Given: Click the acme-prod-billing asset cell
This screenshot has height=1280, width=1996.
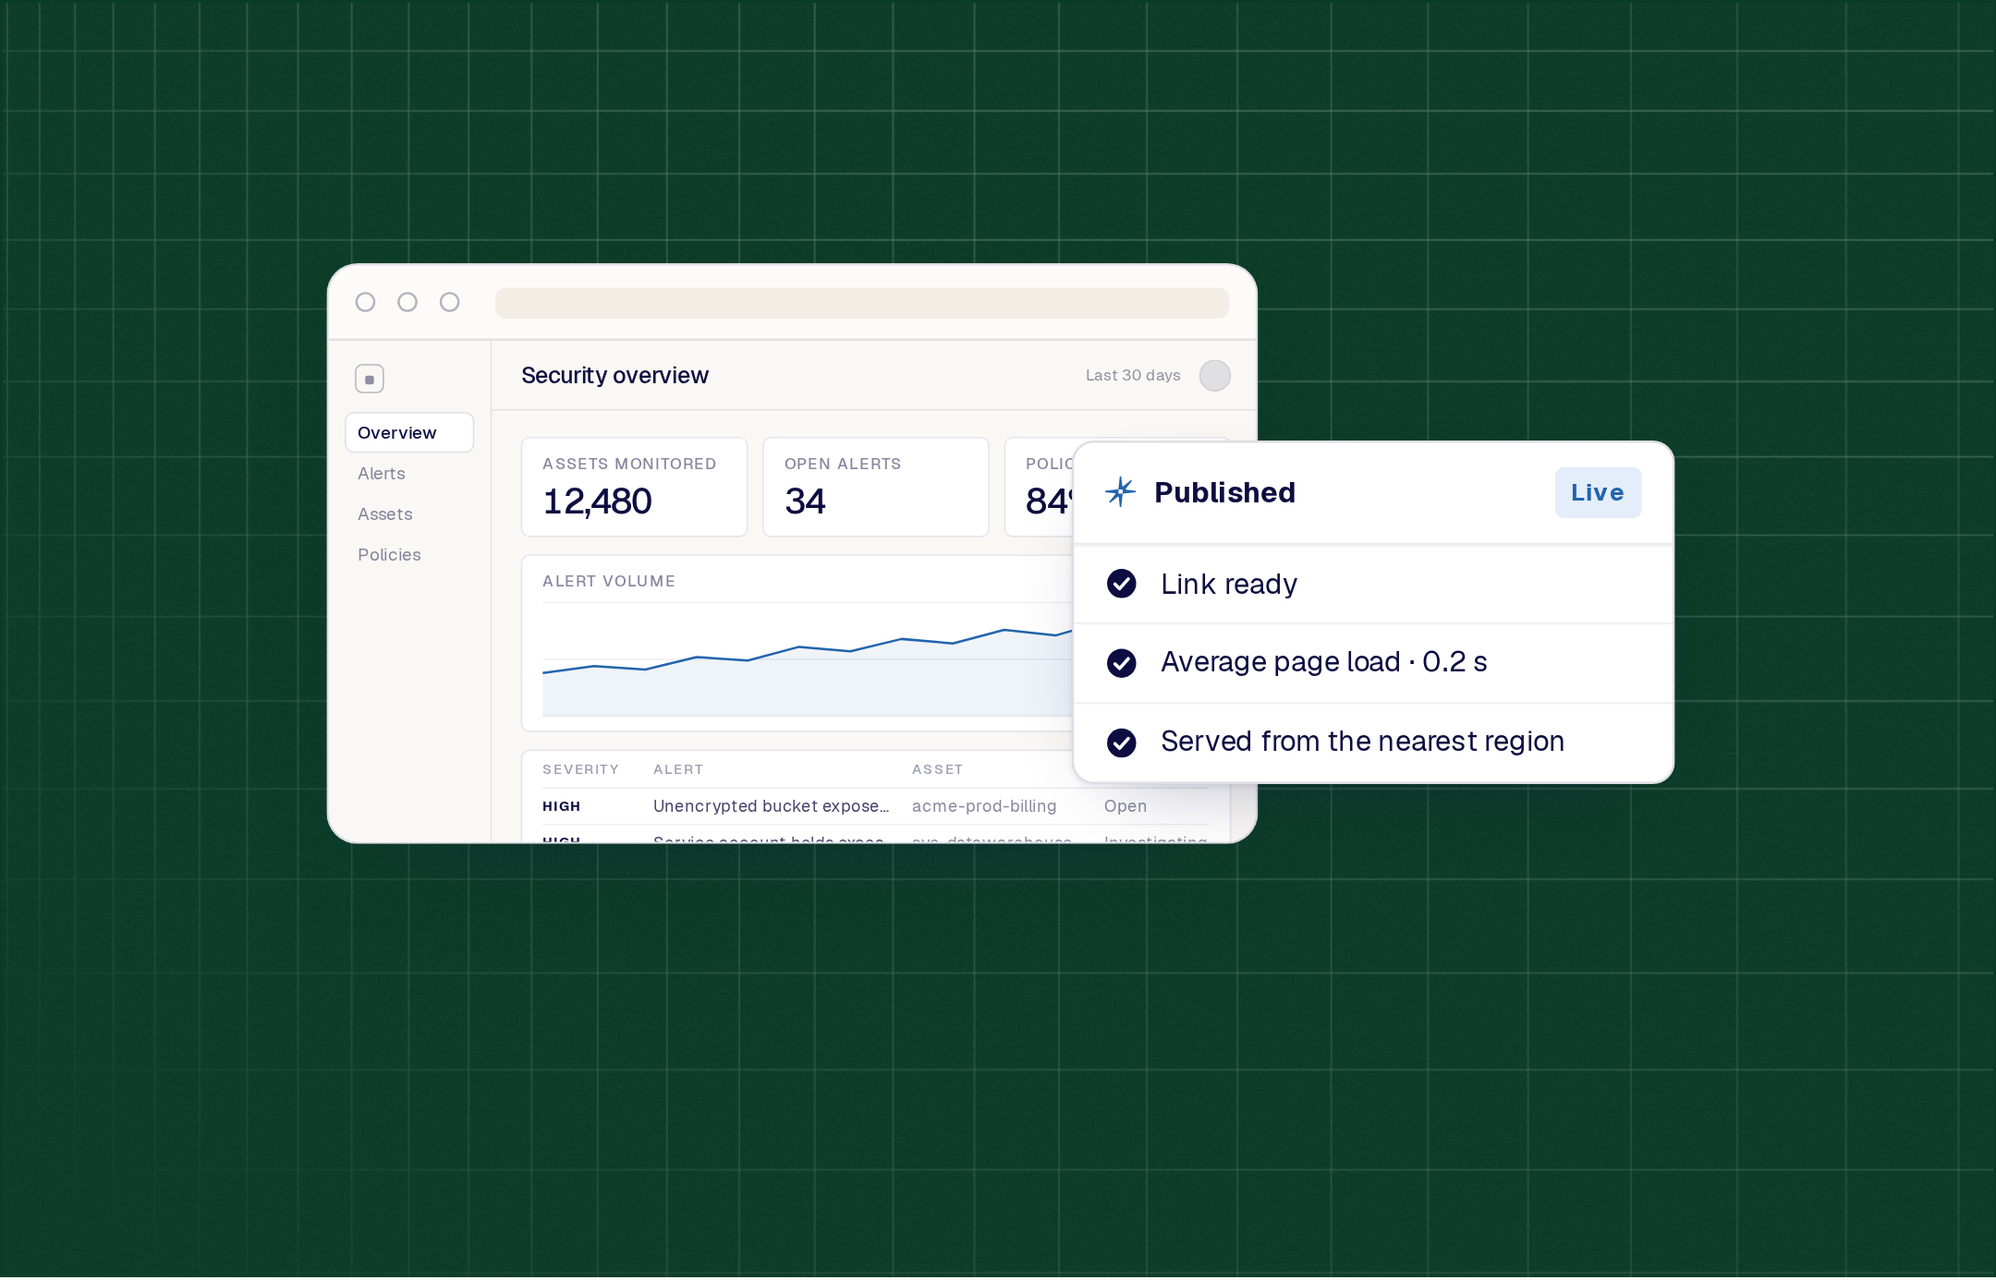Looking at the screenshot, I should (984, 806).
